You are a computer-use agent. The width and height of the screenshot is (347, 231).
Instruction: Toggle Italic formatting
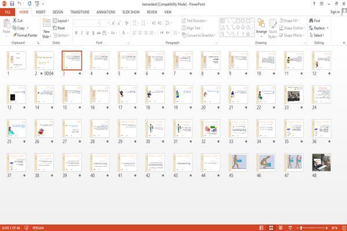click(82, 33)
